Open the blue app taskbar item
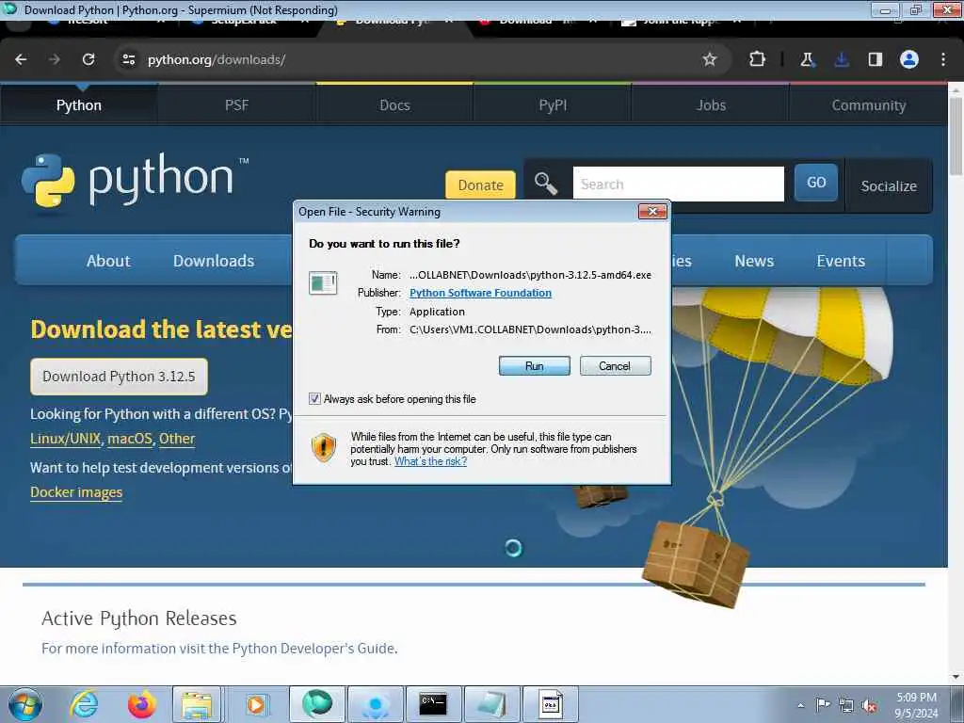Viewport: 964px width, 723px height. click(x=375, y=704)
